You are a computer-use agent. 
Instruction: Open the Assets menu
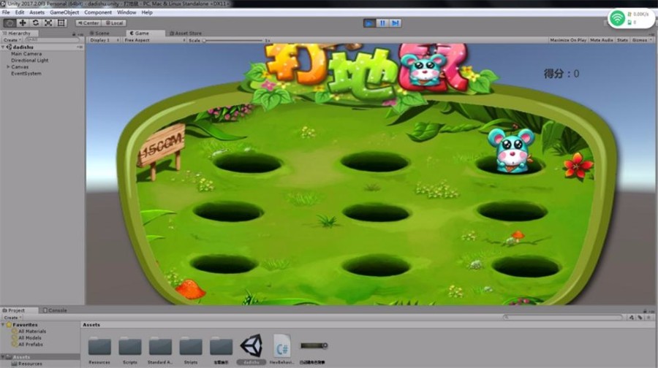point(37,12)
